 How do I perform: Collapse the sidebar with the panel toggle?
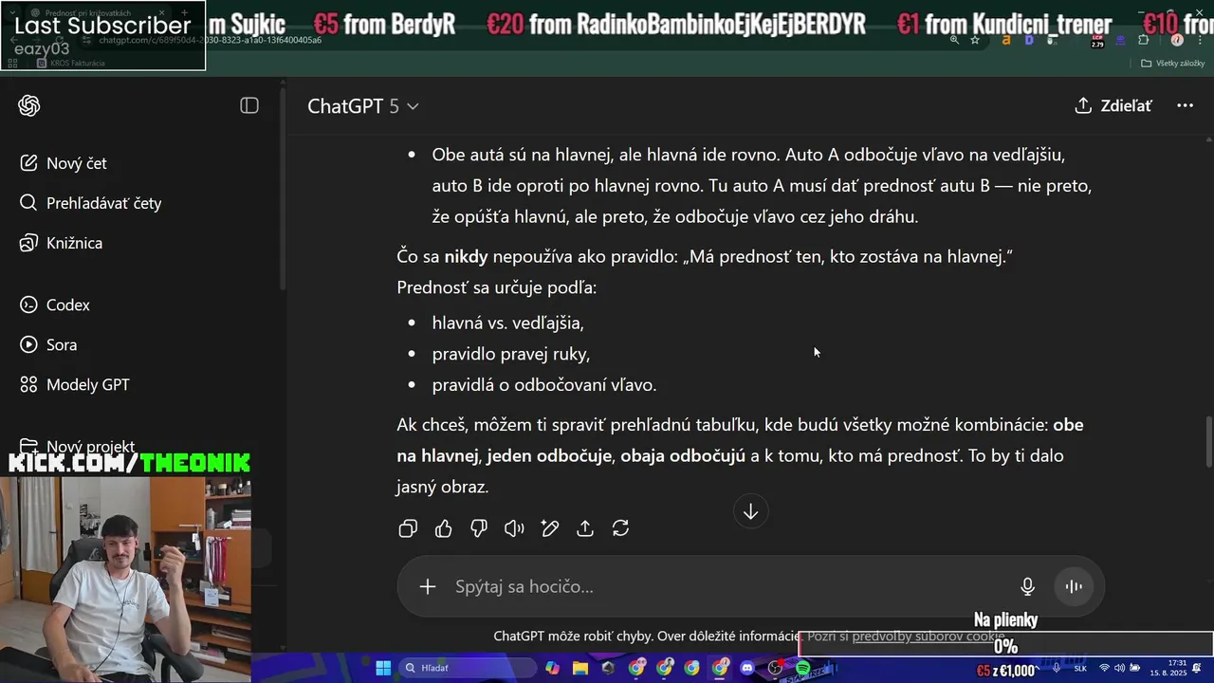pos(249,105)
